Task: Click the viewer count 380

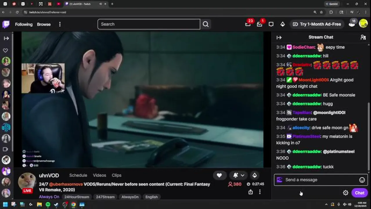Action: [235, 184]
